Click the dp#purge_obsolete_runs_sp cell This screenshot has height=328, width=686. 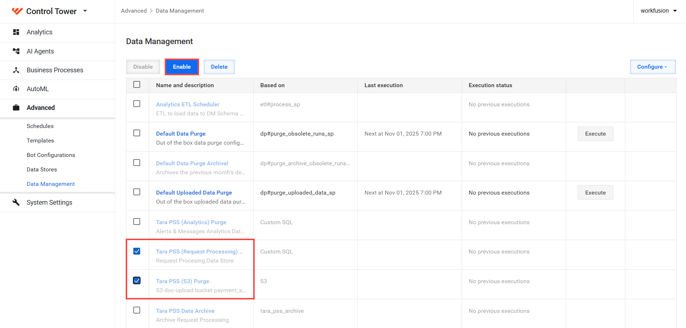297,134
